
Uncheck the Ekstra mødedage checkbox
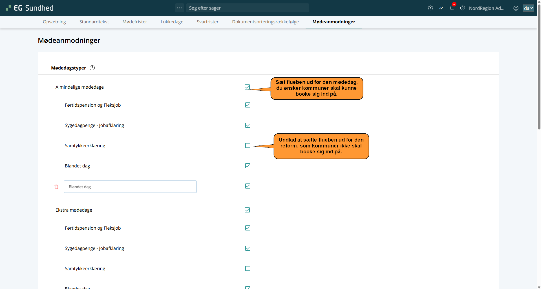[x=247, y=210]
